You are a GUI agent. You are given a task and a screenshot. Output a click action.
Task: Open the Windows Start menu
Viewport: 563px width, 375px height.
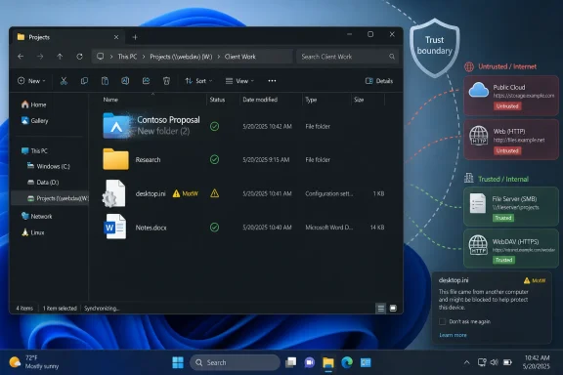pyautogui.click(x=178, y=362)
